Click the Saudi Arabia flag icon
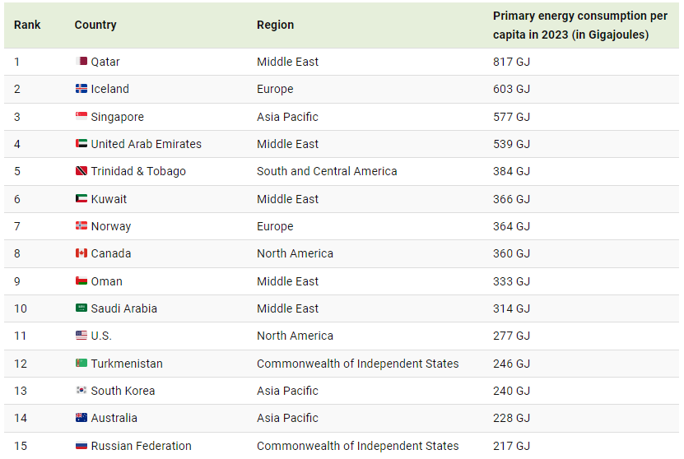The image size is (684, 459). click(81, 308)
